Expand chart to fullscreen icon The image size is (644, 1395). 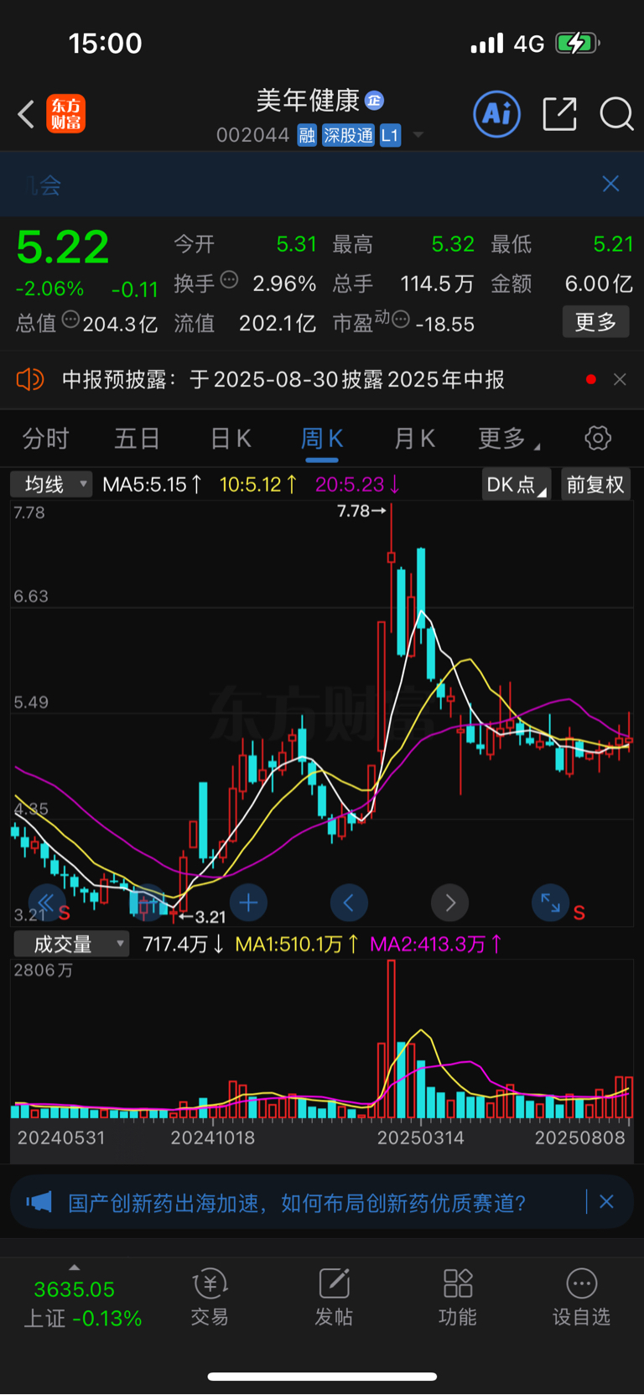[x=550, y=903]
